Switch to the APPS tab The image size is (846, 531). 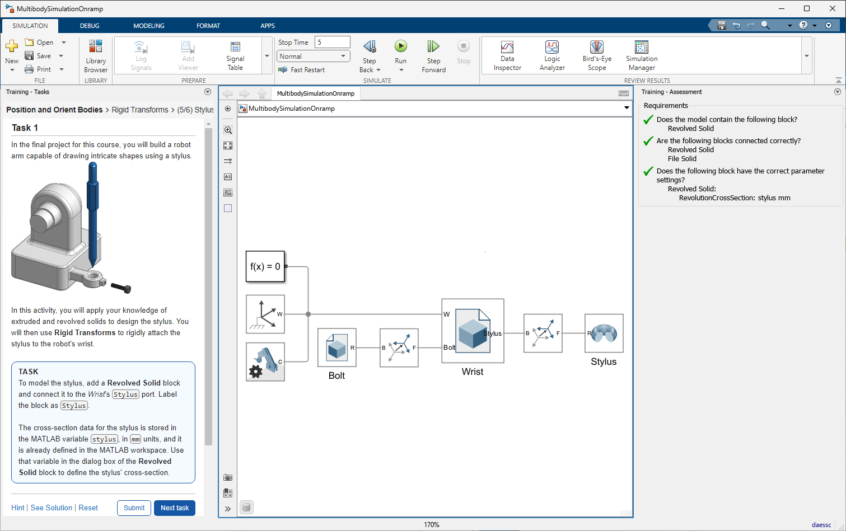268,26
